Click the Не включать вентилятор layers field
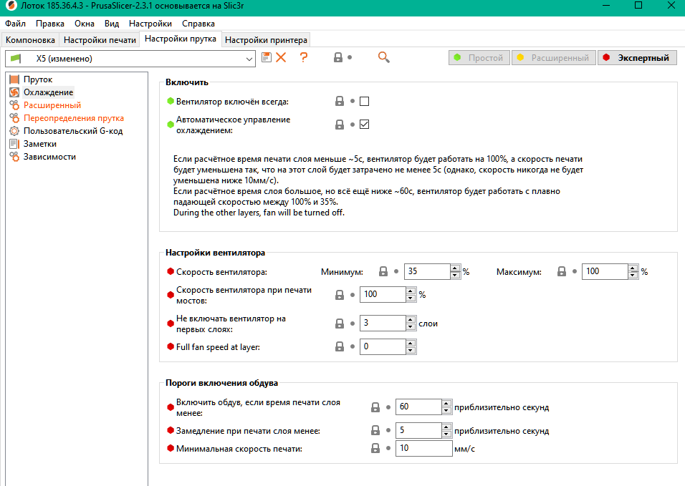This screenshot has width=685, height=486. click(383, 323)
